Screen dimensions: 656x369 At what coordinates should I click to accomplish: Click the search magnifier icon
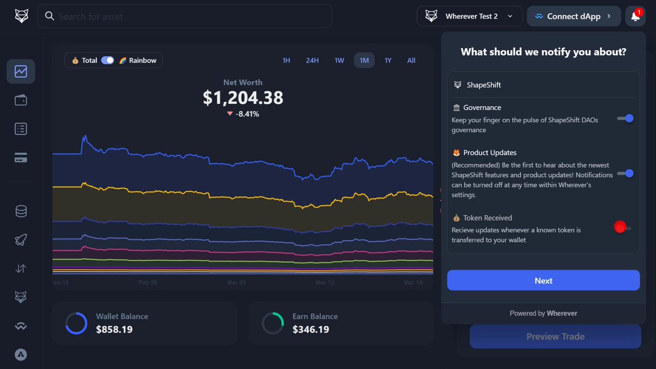(x=50, y=16)
